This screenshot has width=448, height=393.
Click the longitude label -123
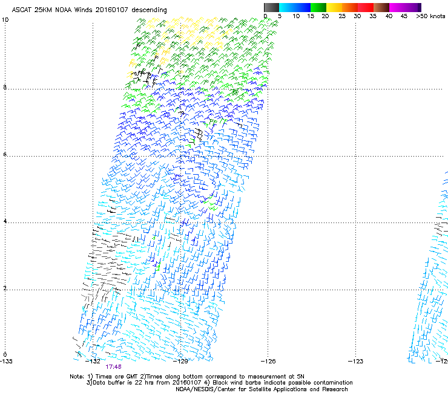[x=356, y=362]
